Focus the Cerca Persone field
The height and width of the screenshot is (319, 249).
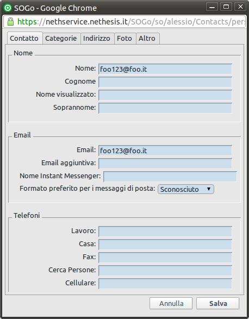click(x=165, y=271)
